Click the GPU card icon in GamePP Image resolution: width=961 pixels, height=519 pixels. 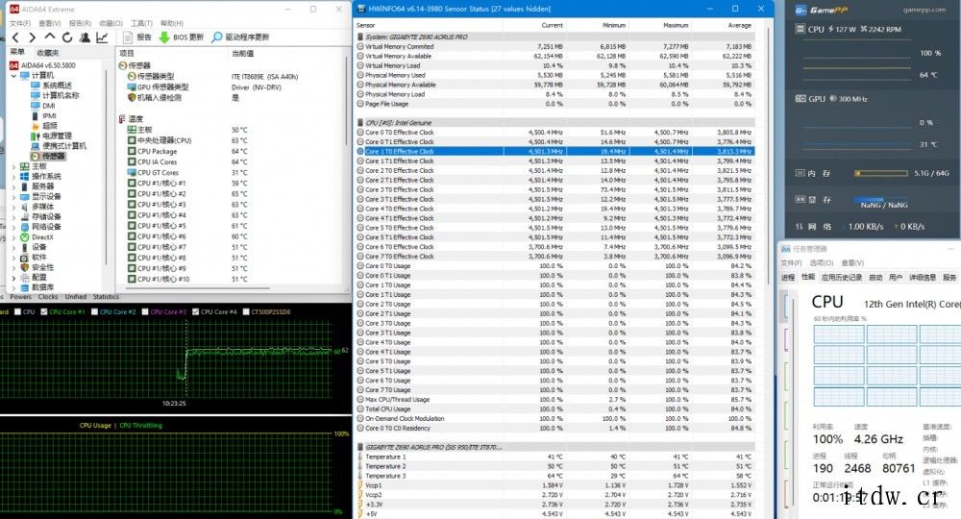click(x=800, y=99)
